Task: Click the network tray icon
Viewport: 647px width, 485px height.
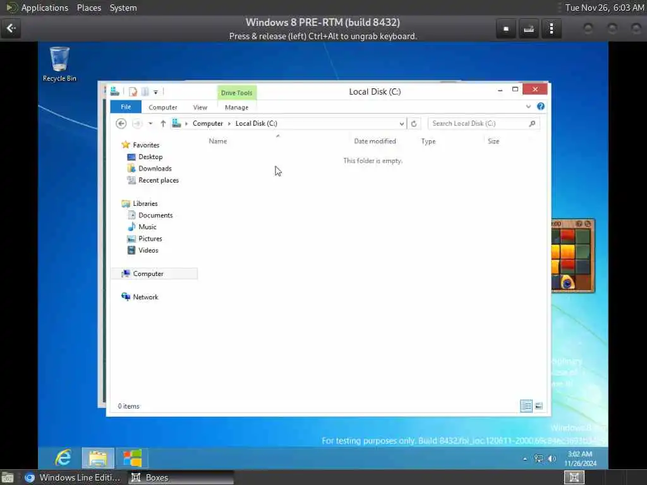Action: 538,458
